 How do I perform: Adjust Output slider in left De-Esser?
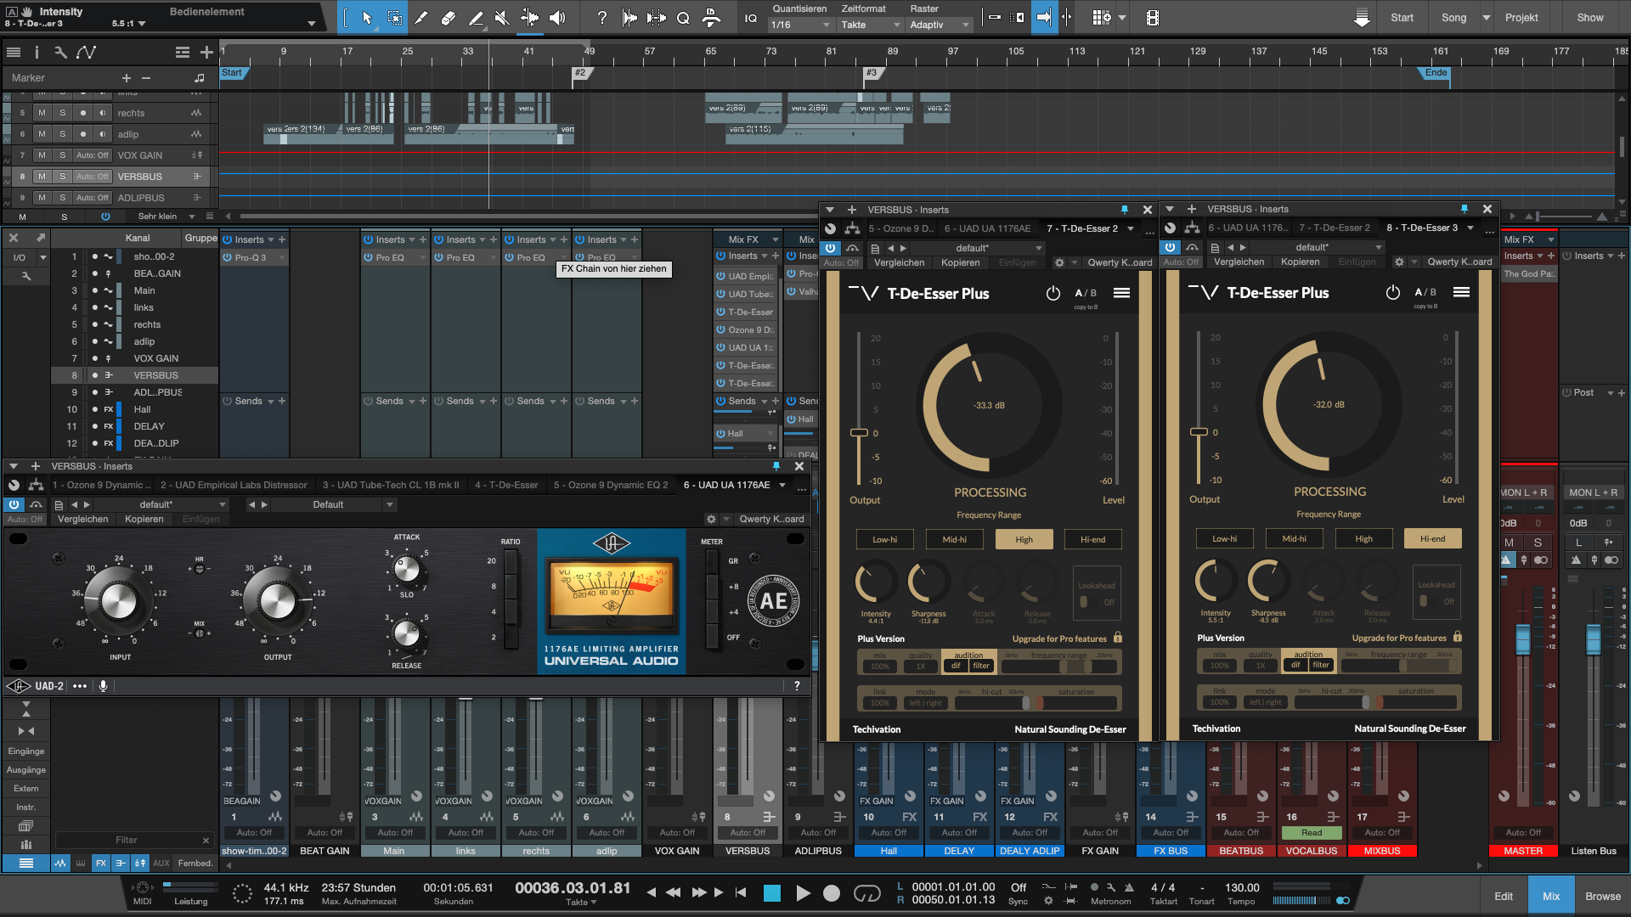859,433
